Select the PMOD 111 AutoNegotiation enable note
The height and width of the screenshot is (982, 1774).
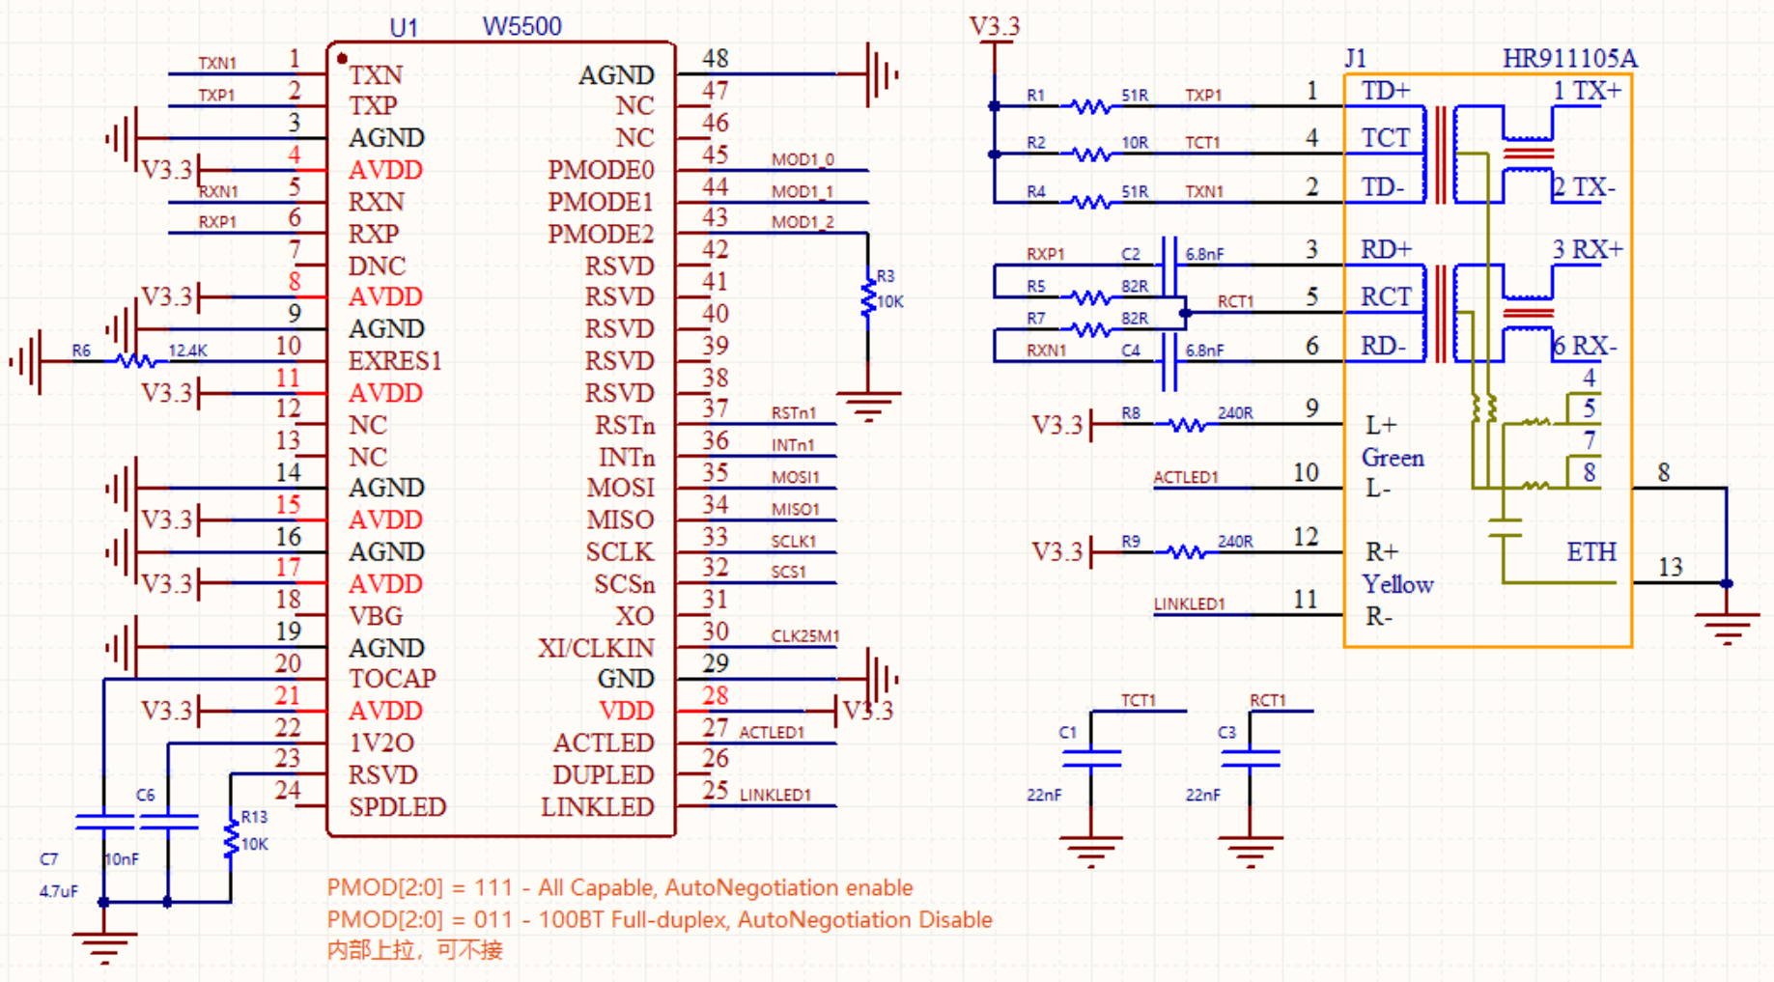[620, 887]
